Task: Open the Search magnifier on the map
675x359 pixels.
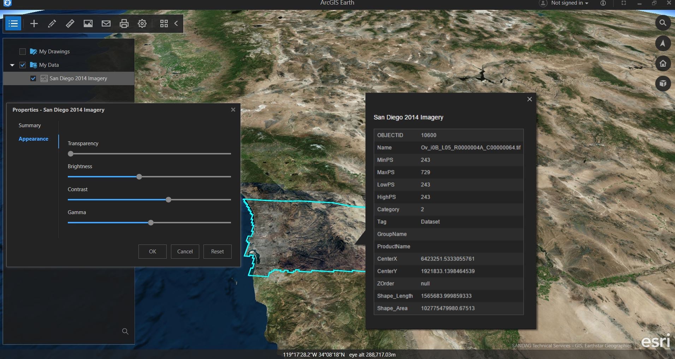Action: (x=663, y=23)
